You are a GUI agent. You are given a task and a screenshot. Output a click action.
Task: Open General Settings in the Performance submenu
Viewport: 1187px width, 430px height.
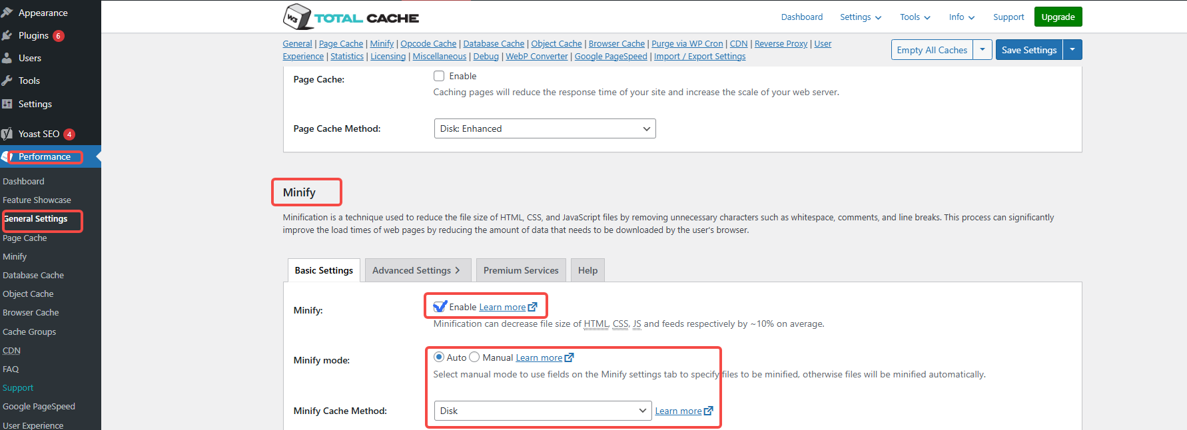tap(36, 218)
